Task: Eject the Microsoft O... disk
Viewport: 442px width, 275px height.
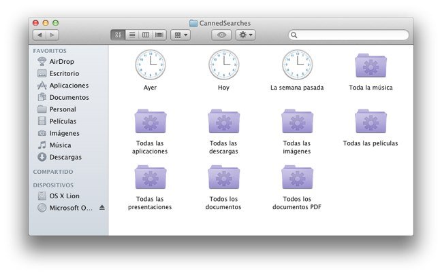Action: click(x=102, y=208)
